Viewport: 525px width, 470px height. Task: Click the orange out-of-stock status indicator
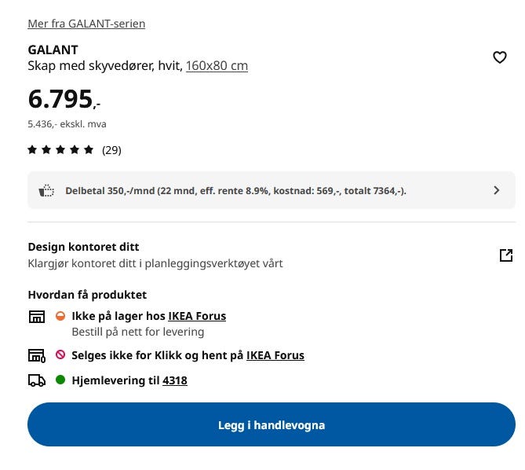tap(60, 316)
